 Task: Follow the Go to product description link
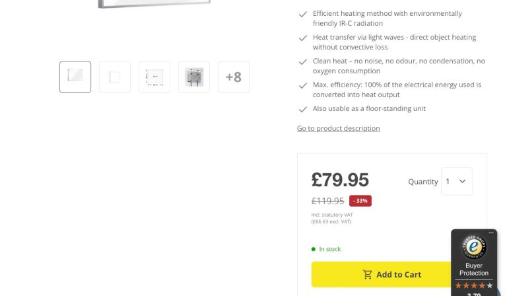(338, 128)
